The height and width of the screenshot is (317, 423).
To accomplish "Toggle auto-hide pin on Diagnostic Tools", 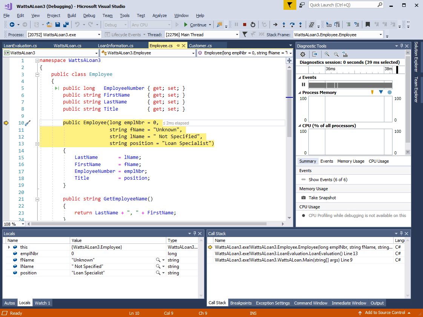I will click(402, 46).
